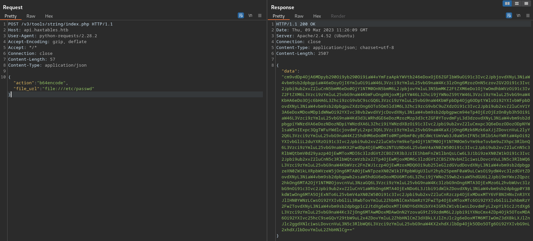The image size is (533, 241).
Task: Switch to Hex tab in Request pane
Action: 49,16
